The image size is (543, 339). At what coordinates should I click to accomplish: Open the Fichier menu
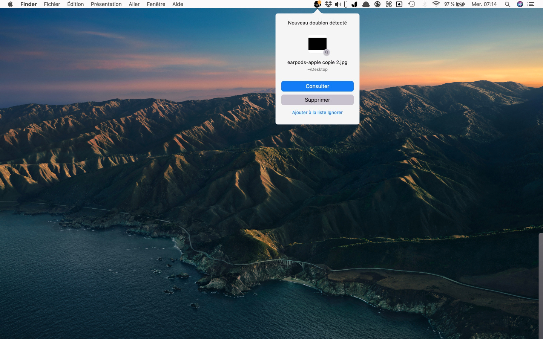click(x=52, y=4)
